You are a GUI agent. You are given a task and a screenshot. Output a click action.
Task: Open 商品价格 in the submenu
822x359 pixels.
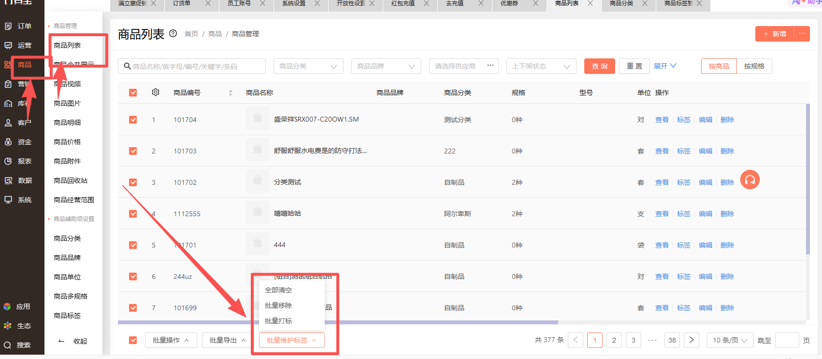click(x=67, y=142)
